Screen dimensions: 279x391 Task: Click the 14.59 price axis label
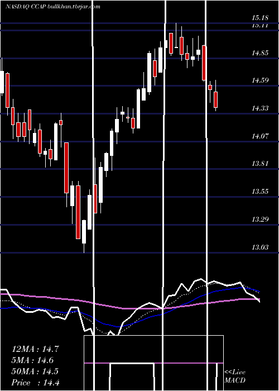click(x=260, y=80)
